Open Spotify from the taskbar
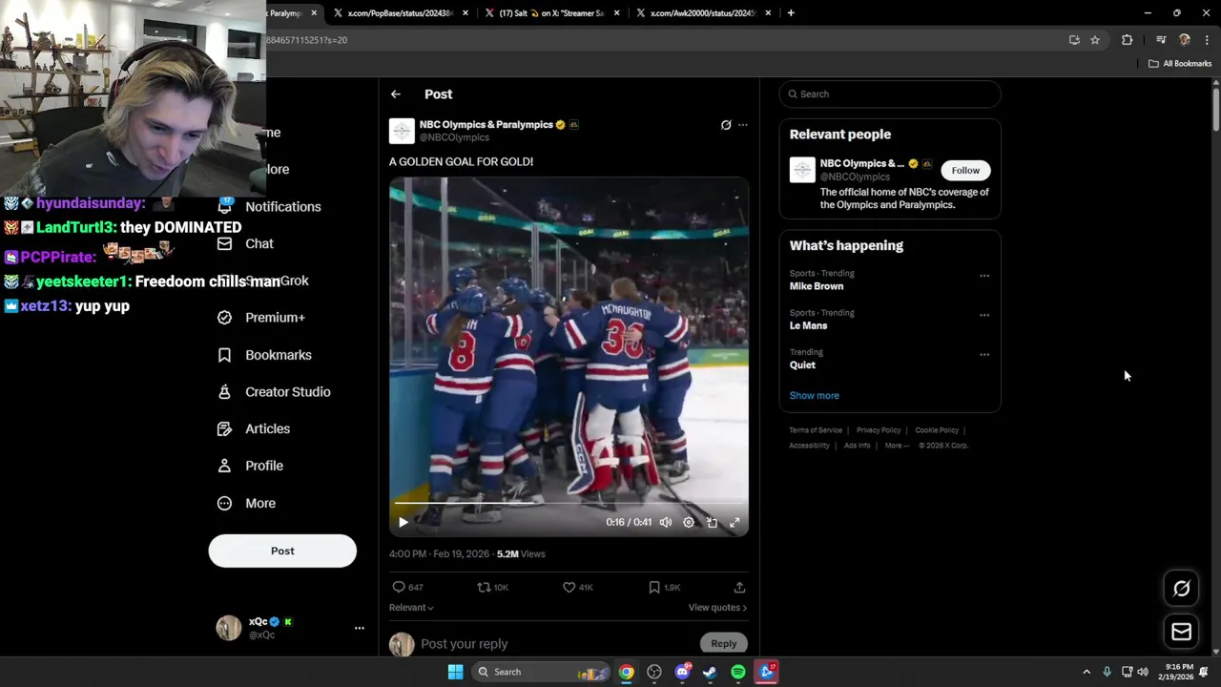This screenshot has height=687, width=1221. (738, 672)
